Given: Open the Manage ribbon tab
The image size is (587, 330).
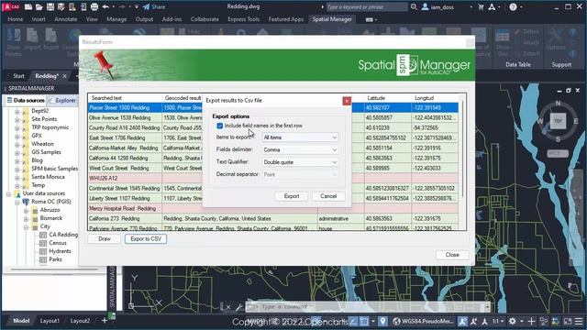Looking at the screenshot, I should (116, 19).
